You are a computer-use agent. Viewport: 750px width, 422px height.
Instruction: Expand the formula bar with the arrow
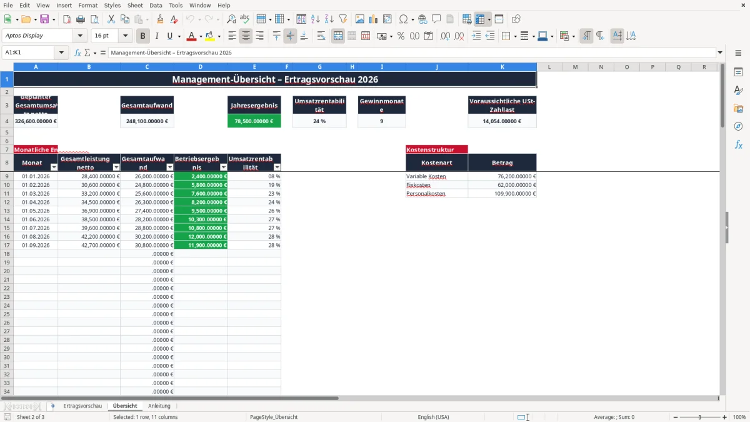click(720, 53)
